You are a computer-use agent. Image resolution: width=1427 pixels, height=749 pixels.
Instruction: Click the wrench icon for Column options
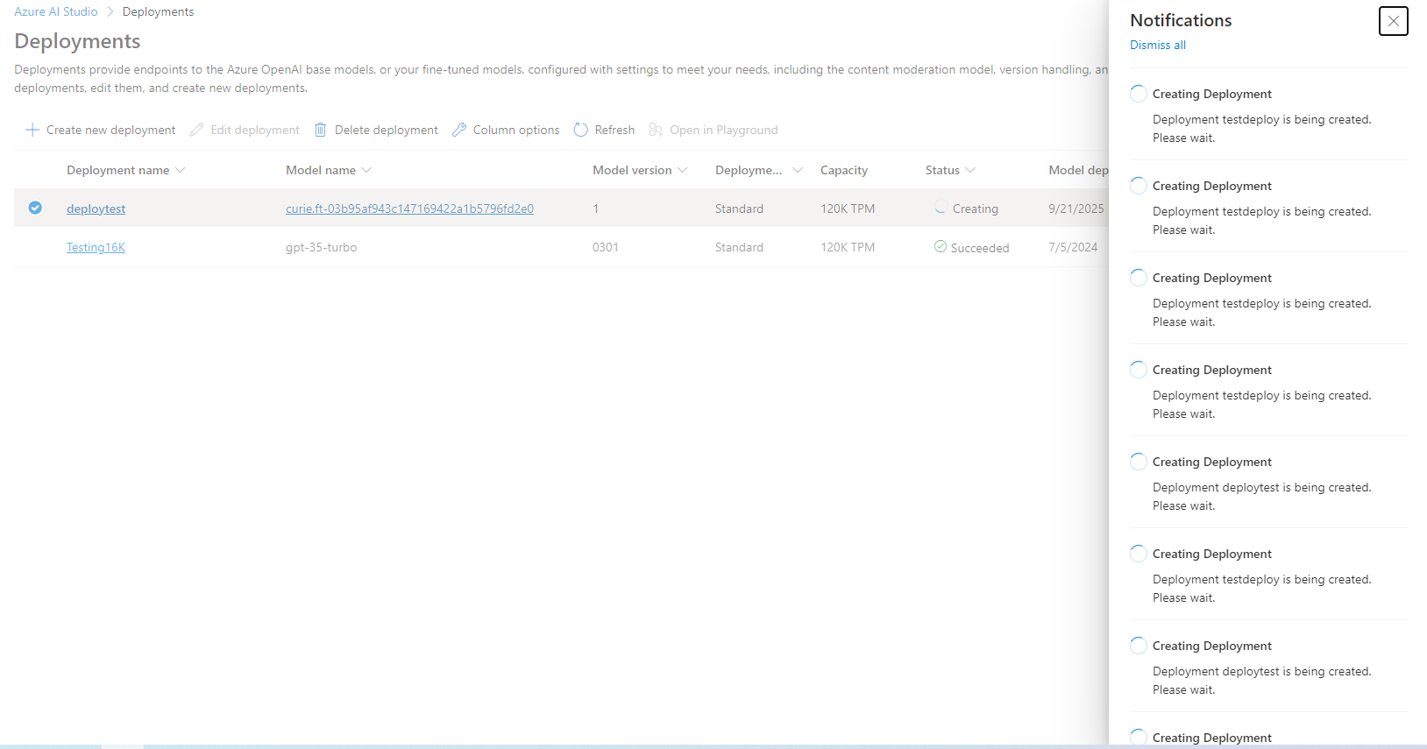(459, 130)
